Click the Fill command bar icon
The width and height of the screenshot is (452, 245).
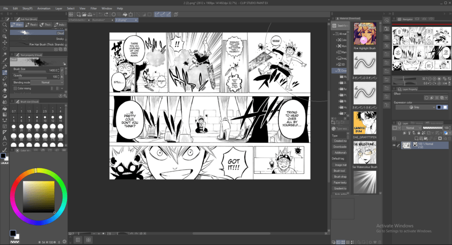pos(125,14)
